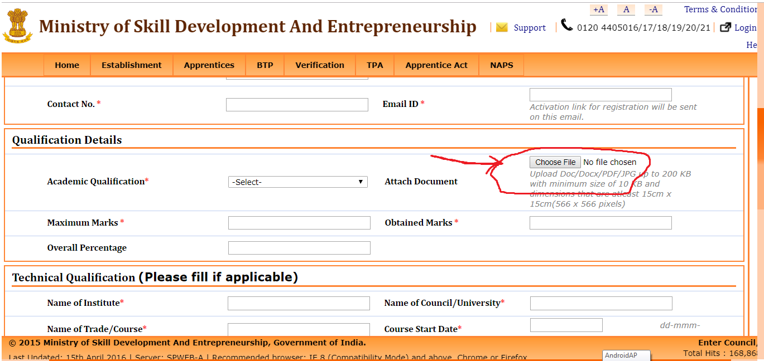This screenshot has width=764, height=361.
Task: Focus the Name of Council/University field
Action: 601,303
